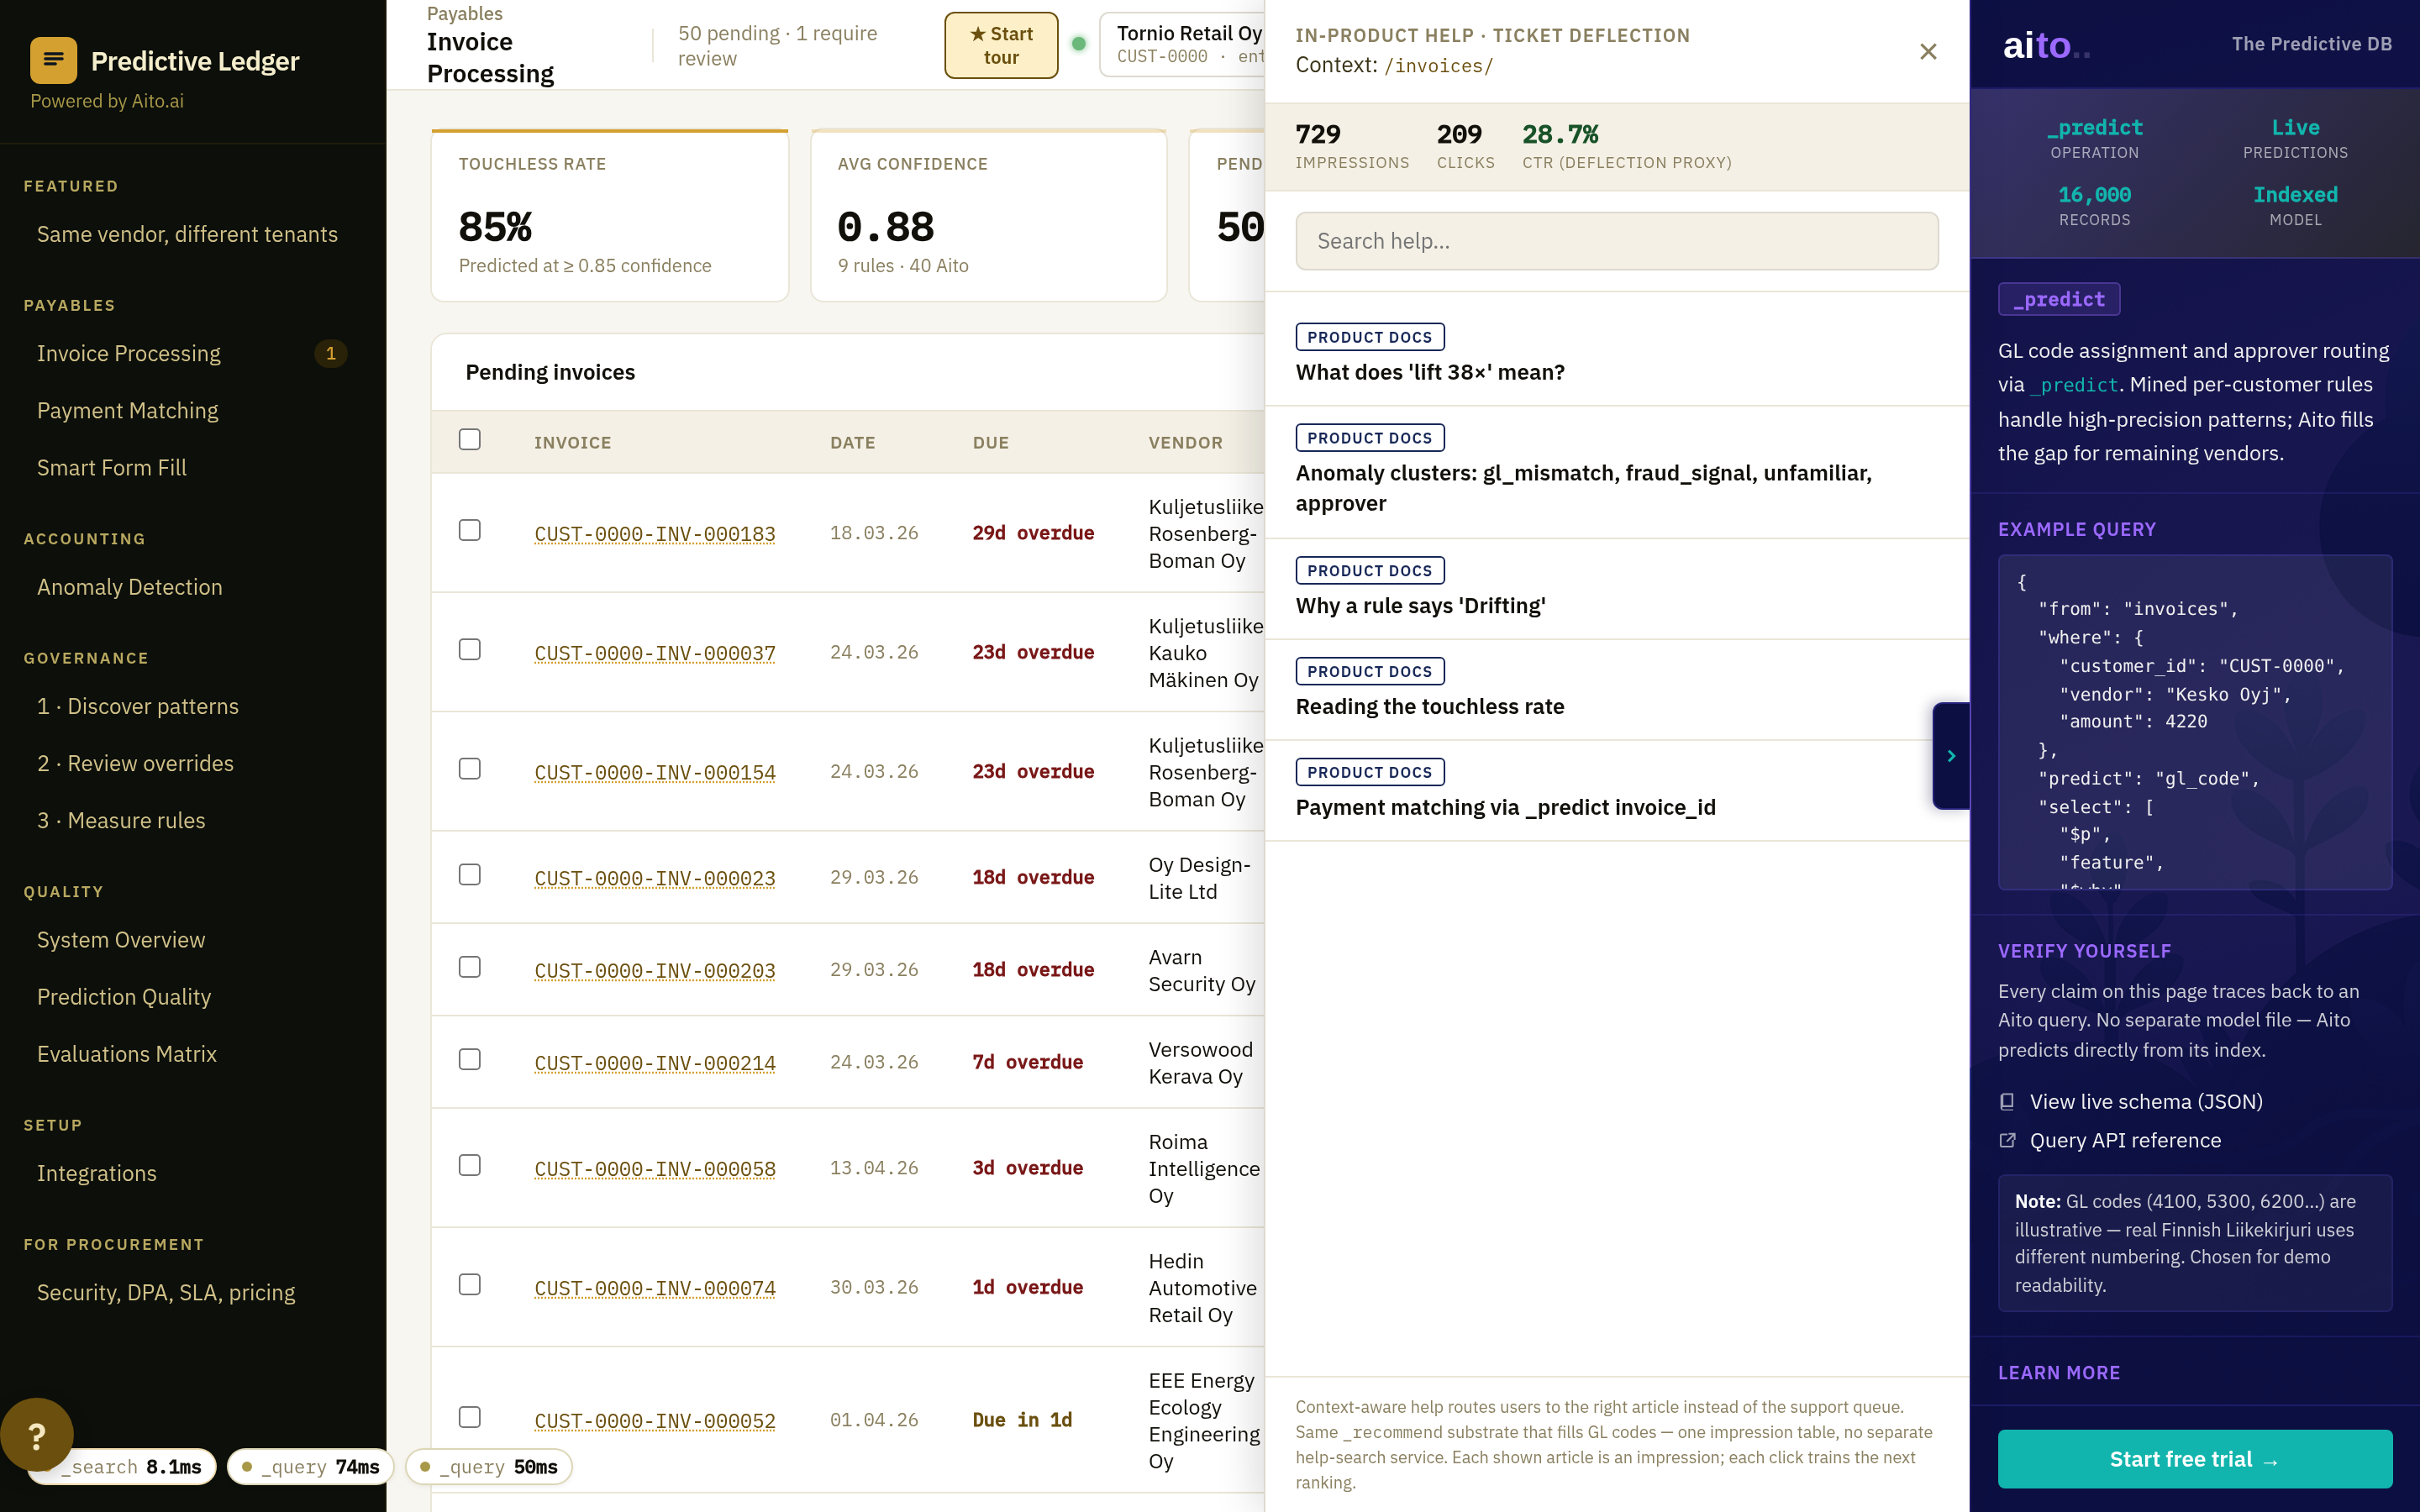
Task: Select Smart Form Fill menu item
Action: (x=111, y=467)
